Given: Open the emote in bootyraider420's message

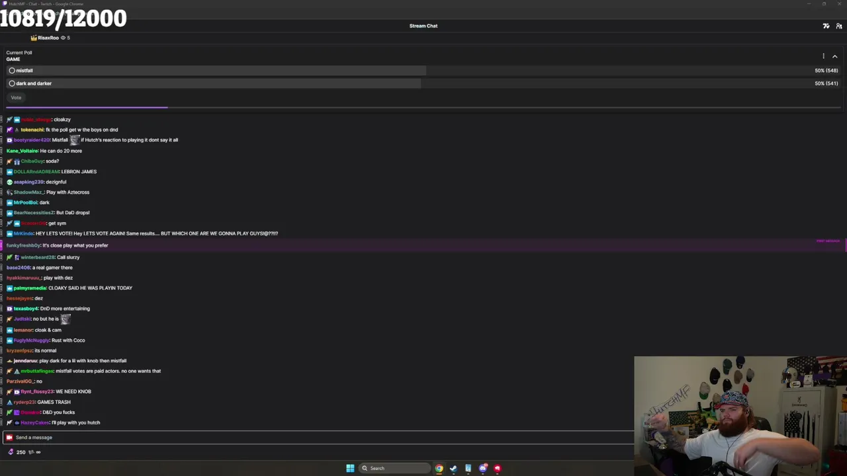Looking at the screenshot, I should 75,139.
